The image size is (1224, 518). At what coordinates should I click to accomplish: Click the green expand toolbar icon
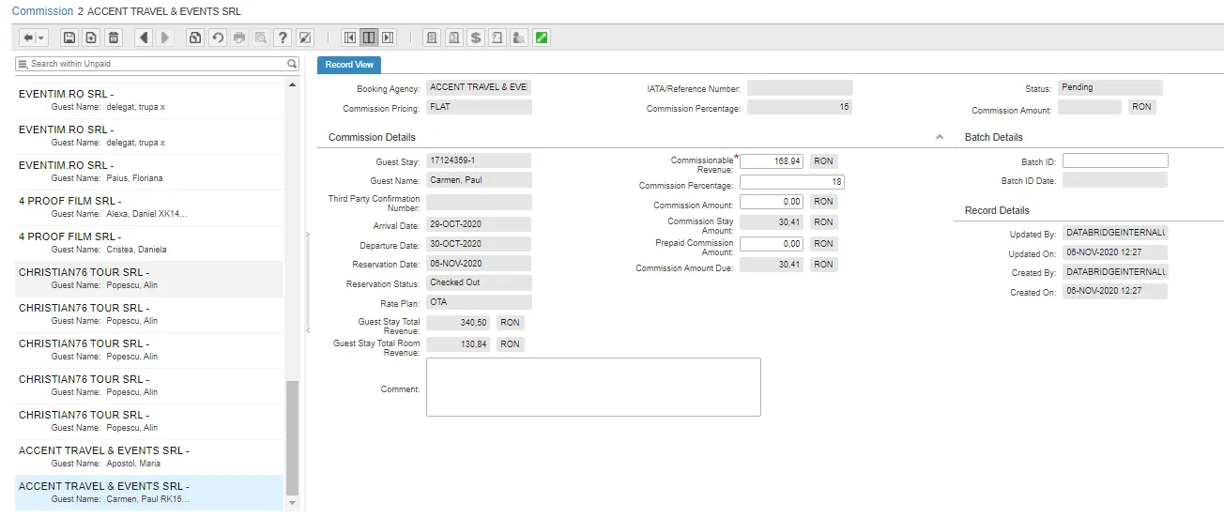(541, 38)
